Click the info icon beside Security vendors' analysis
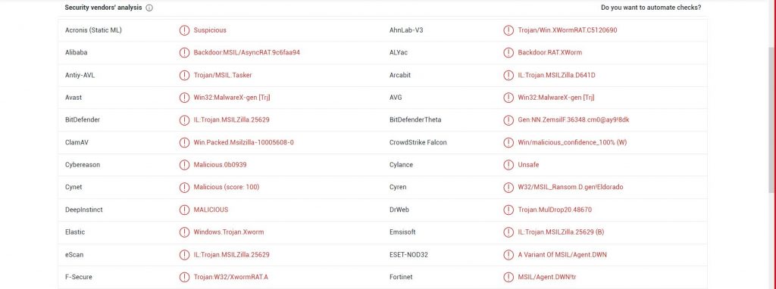 (x=149, y=8)
